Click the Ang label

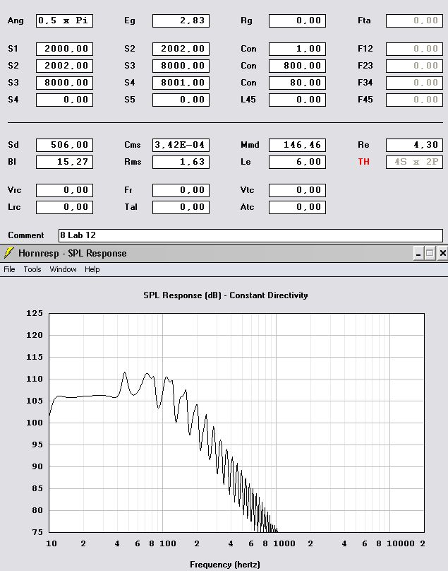pos(16,20)
